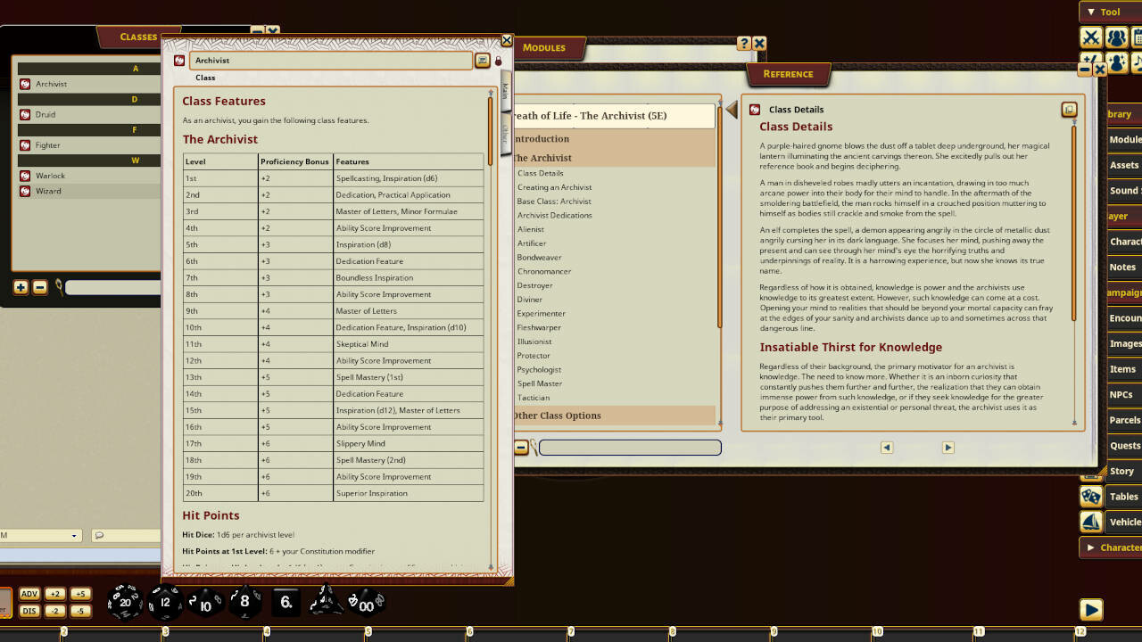Open the calendar icon at top right
The width and height of the screenshot is (1142, 642).
1139,37
